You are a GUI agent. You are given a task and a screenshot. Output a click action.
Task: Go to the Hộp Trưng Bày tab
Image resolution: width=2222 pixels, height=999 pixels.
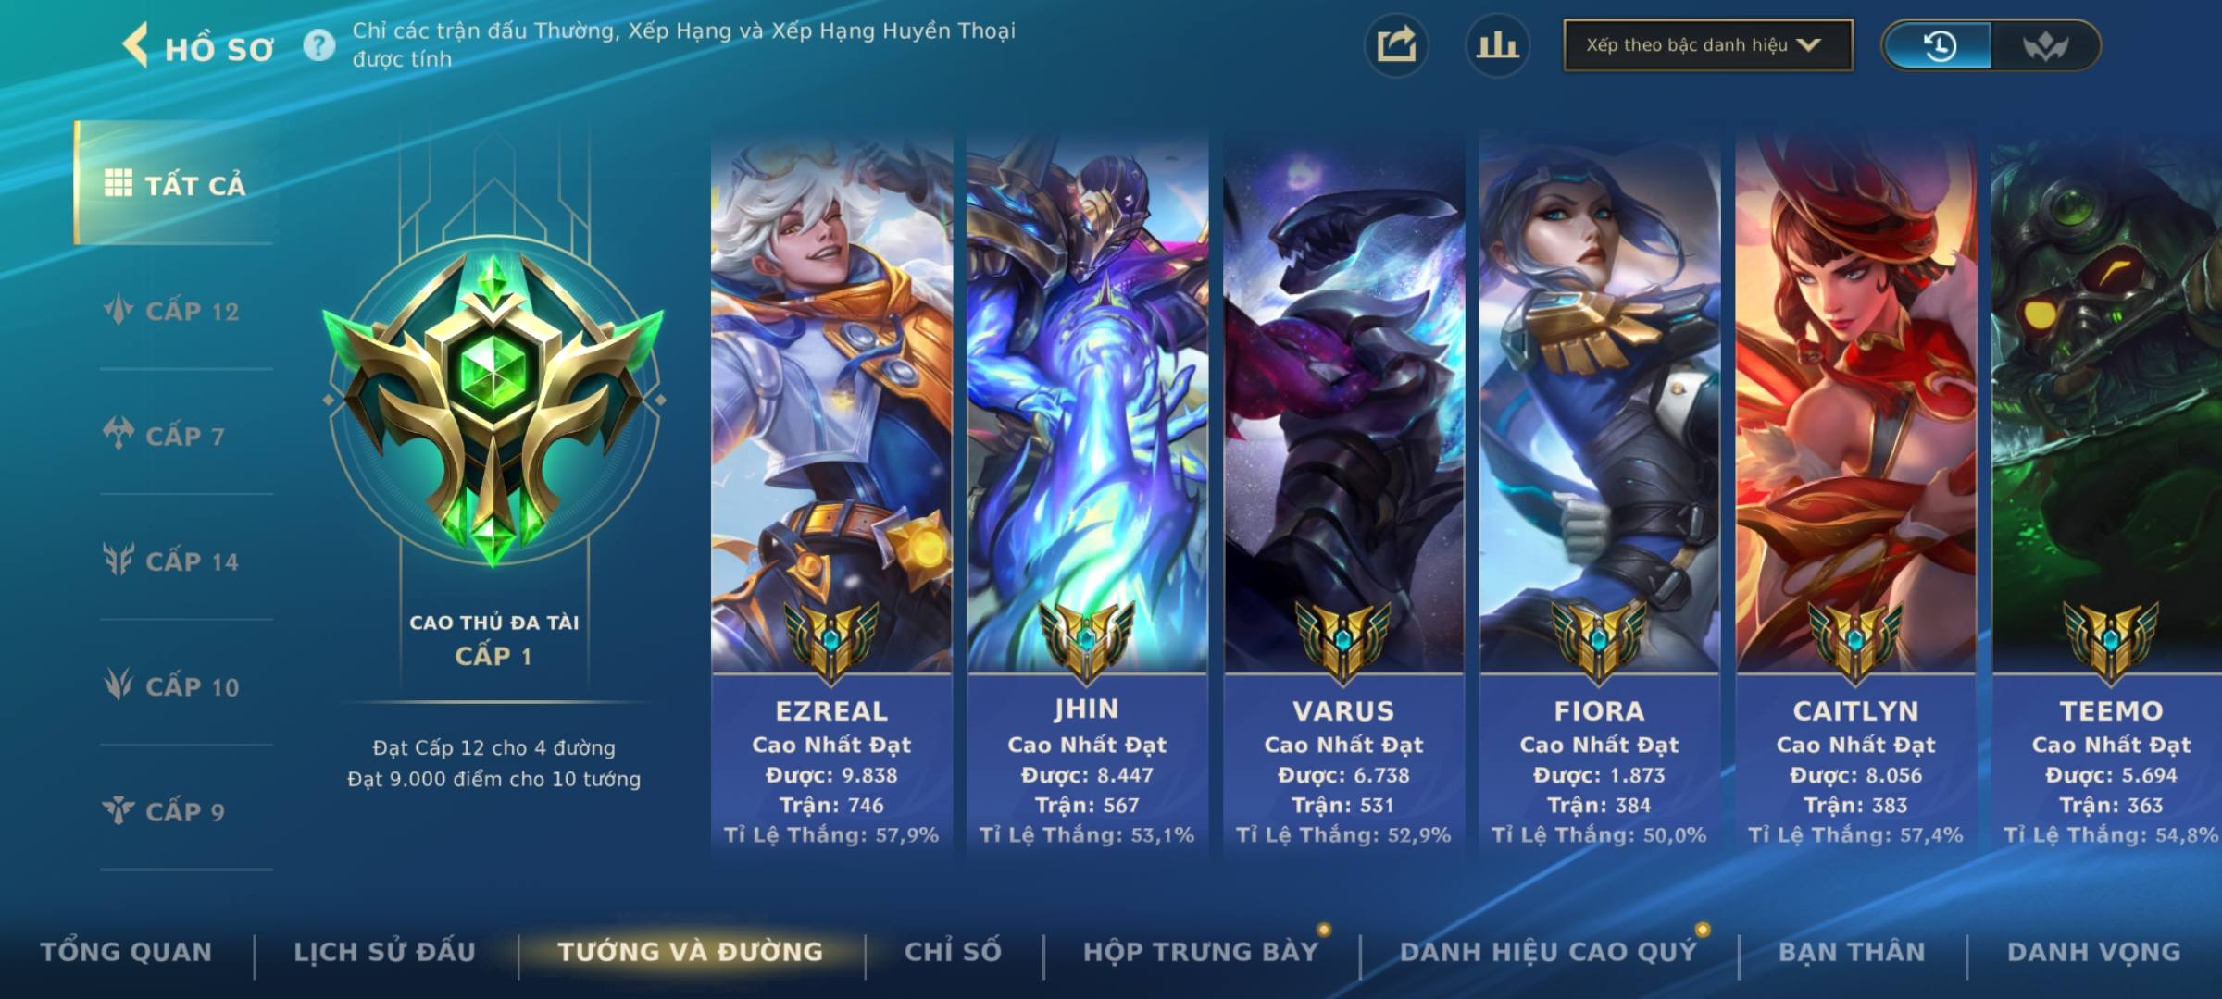coord(1201,952)
